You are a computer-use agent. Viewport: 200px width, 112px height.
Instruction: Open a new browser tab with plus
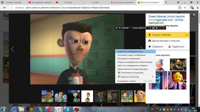pos(166,2)
